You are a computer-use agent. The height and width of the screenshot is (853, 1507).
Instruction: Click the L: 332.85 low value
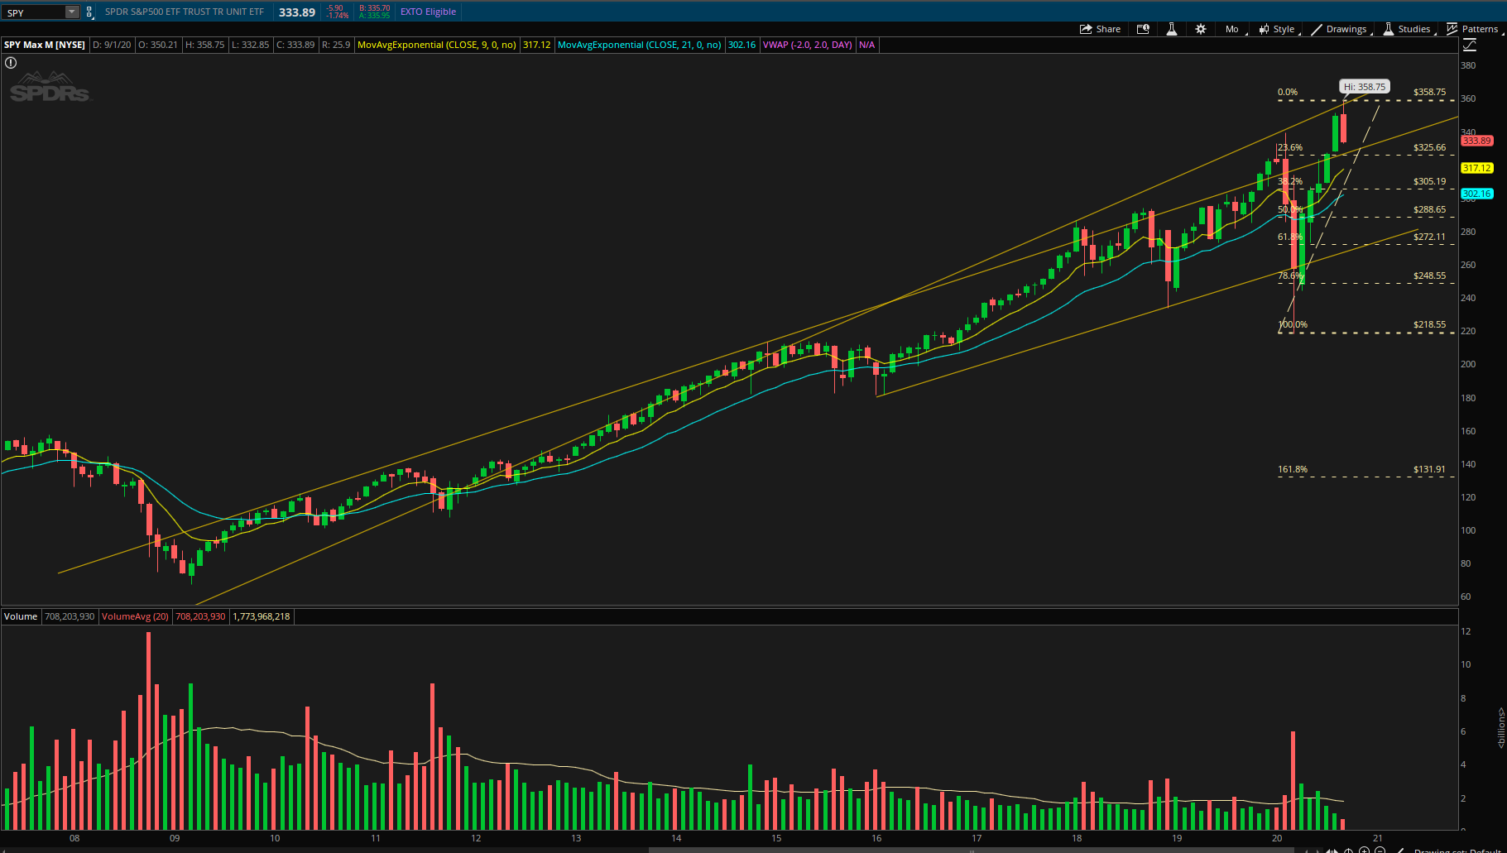(250, 45)
